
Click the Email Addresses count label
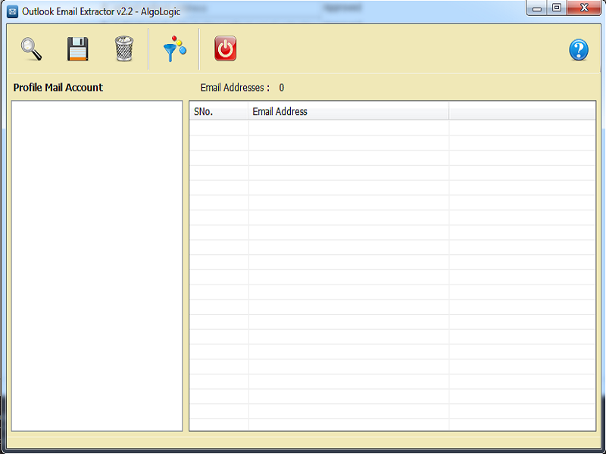(x=242, y=88)
